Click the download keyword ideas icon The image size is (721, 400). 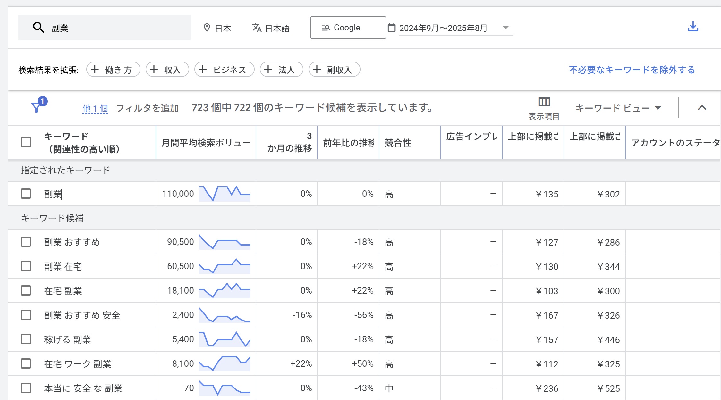click(693, 27)
